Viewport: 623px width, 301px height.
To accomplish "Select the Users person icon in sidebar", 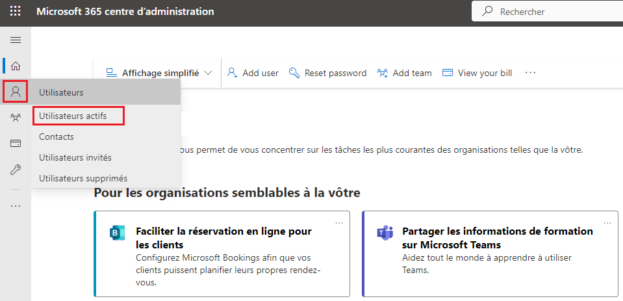I will (16, 92).
